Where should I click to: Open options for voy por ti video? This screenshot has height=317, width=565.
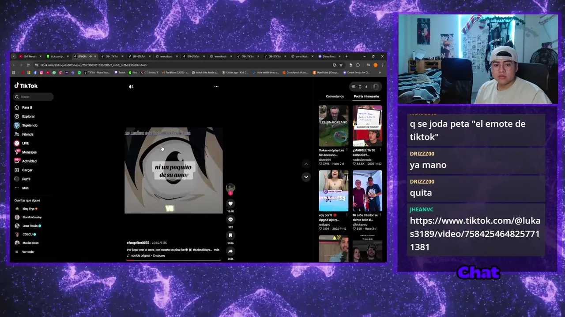click(347, 215)
